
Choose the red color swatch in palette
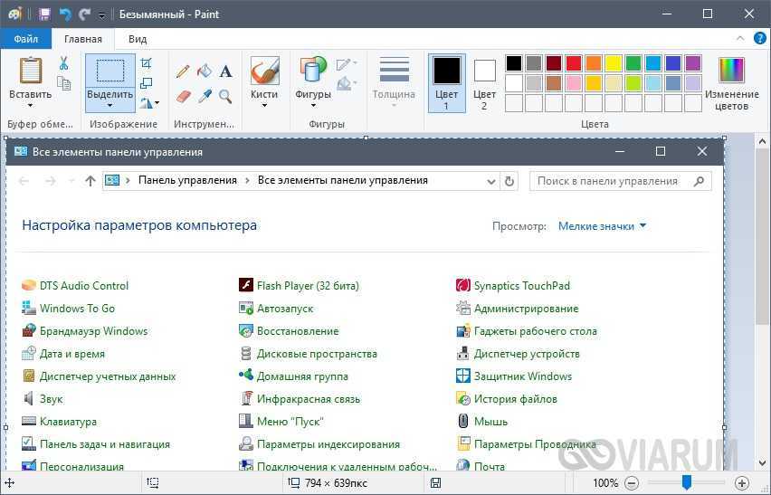point(573,63)
